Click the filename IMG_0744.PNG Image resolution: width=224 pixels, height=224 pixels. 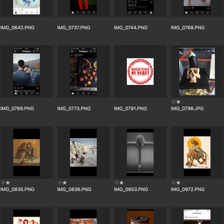coord(131,28)
